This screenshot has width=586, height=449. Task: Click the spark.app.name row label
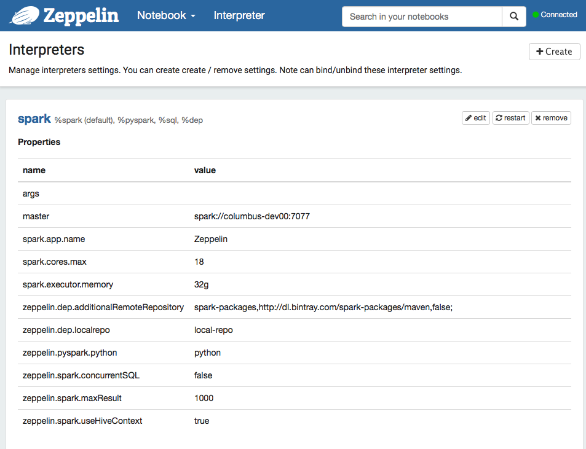54,240
